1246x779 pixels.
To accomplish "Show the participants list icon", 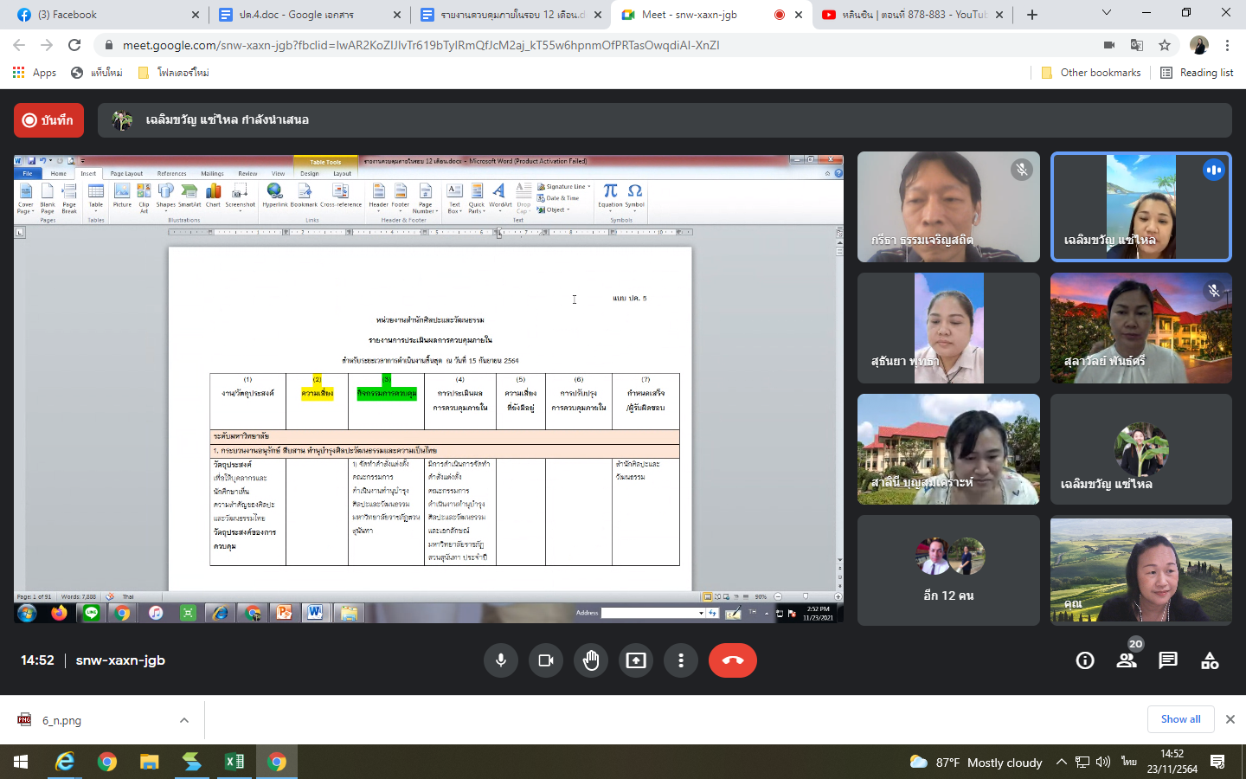I will (x=1127, y=660).
